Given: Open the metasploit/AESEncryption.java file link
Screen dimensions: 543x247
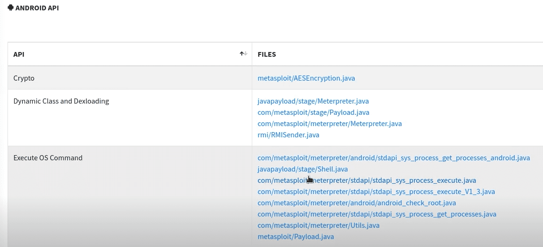Looking at the screenshot, I should point(306,78).
